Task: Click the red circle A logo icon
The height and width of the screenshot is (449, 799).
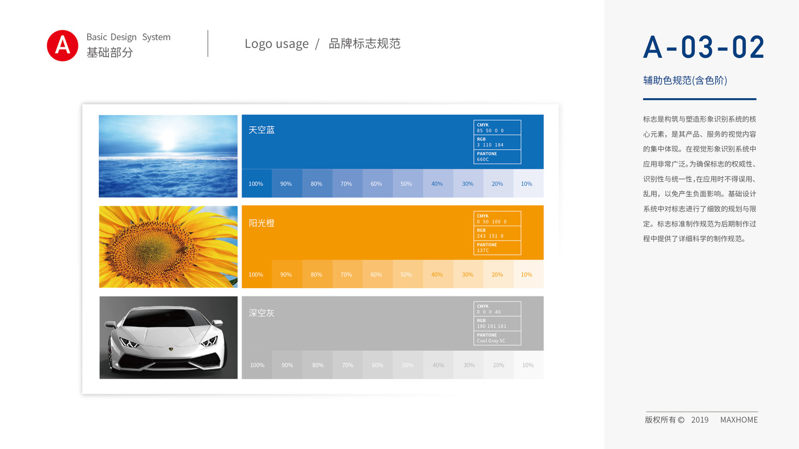Action: tap(63, 46)
